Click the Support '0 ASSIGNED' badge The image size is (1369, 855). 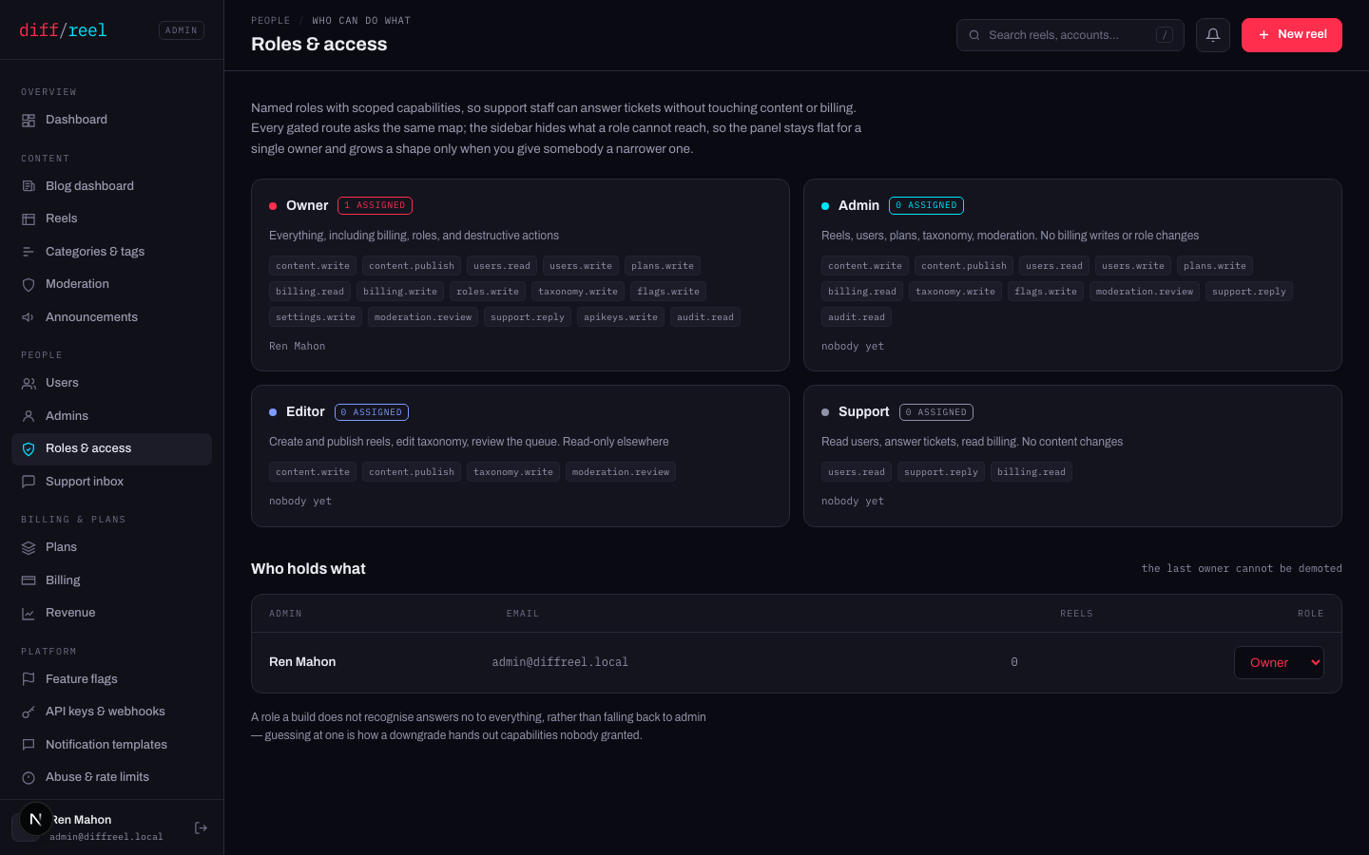936,412
